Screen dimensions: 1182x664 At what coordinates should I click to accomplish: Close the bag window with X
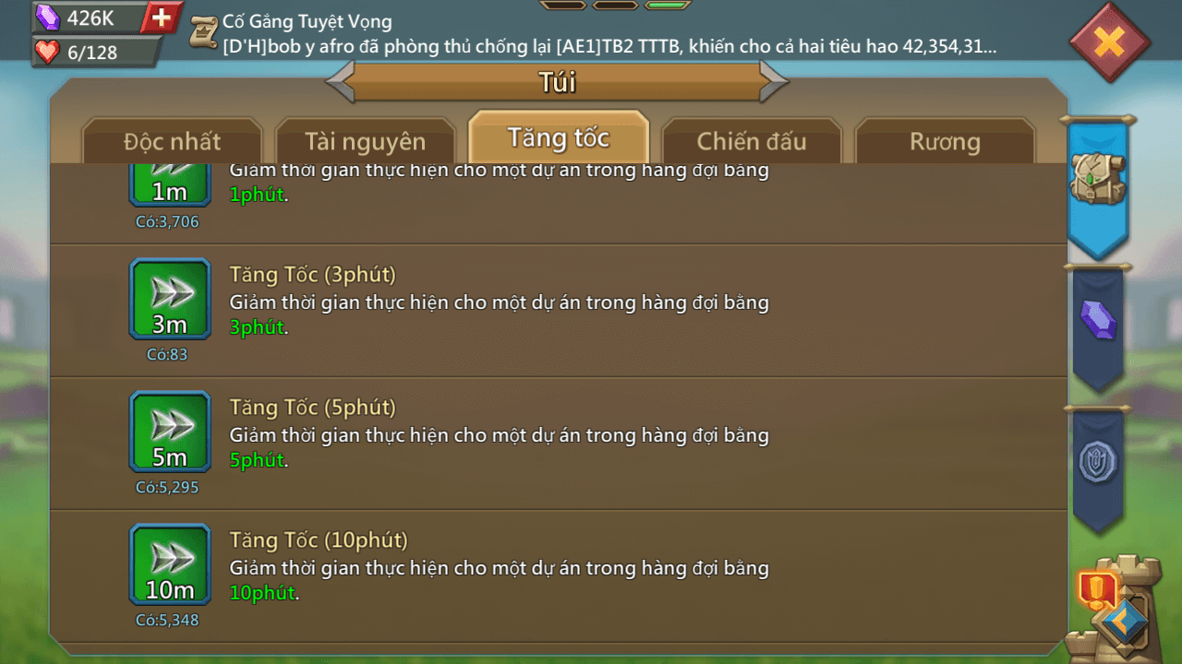click(1109, 41)
